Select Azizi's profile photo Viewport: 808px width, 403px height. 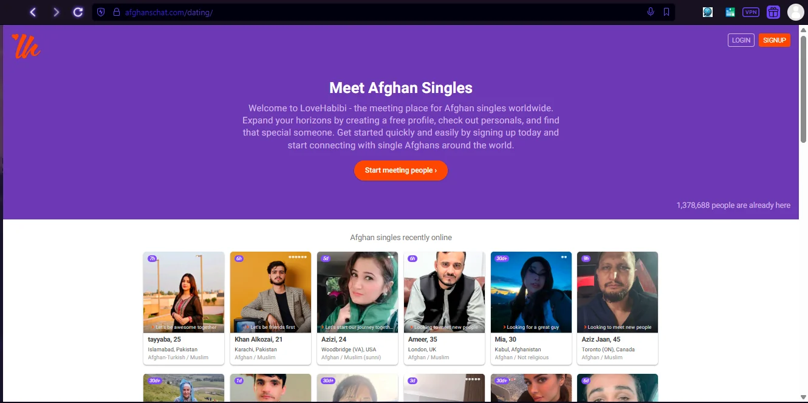pyautogui.click(x=357, y=292)
